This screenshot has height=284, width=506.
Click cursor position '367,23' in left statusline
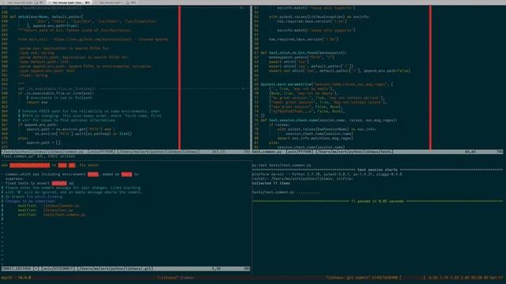[218, 151]
